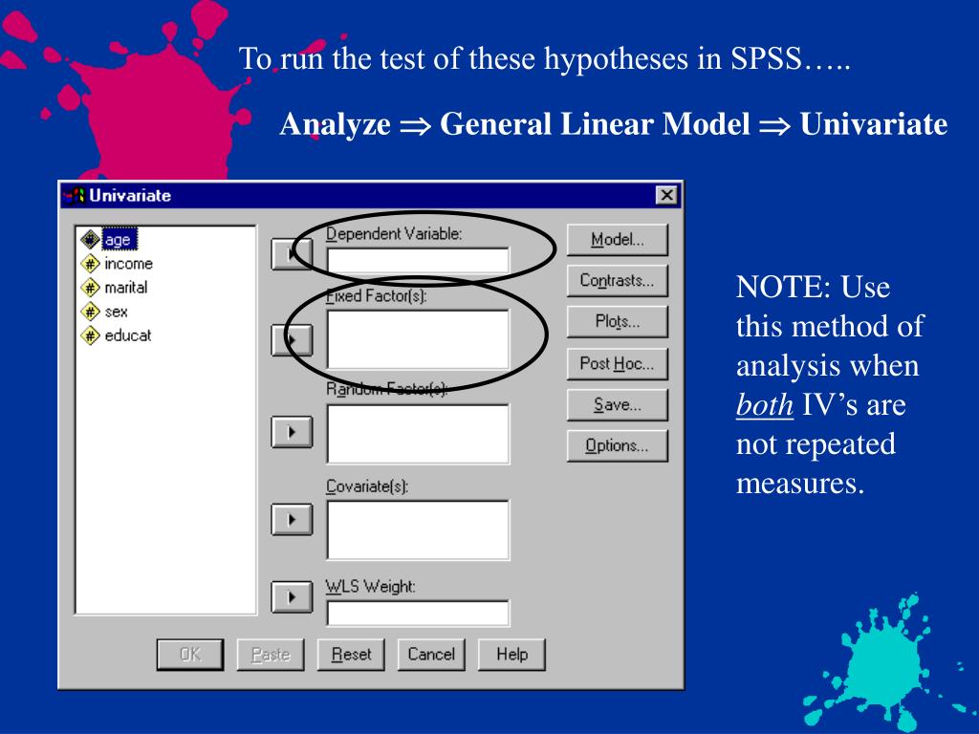Click inside the Random Factor(s) box
The image size is (979, 734).
click(418, 434)
